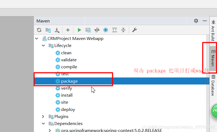Screen dimensions: 217x132
Task: Click gear icon next to clean
Action: (x=58, y=53)
